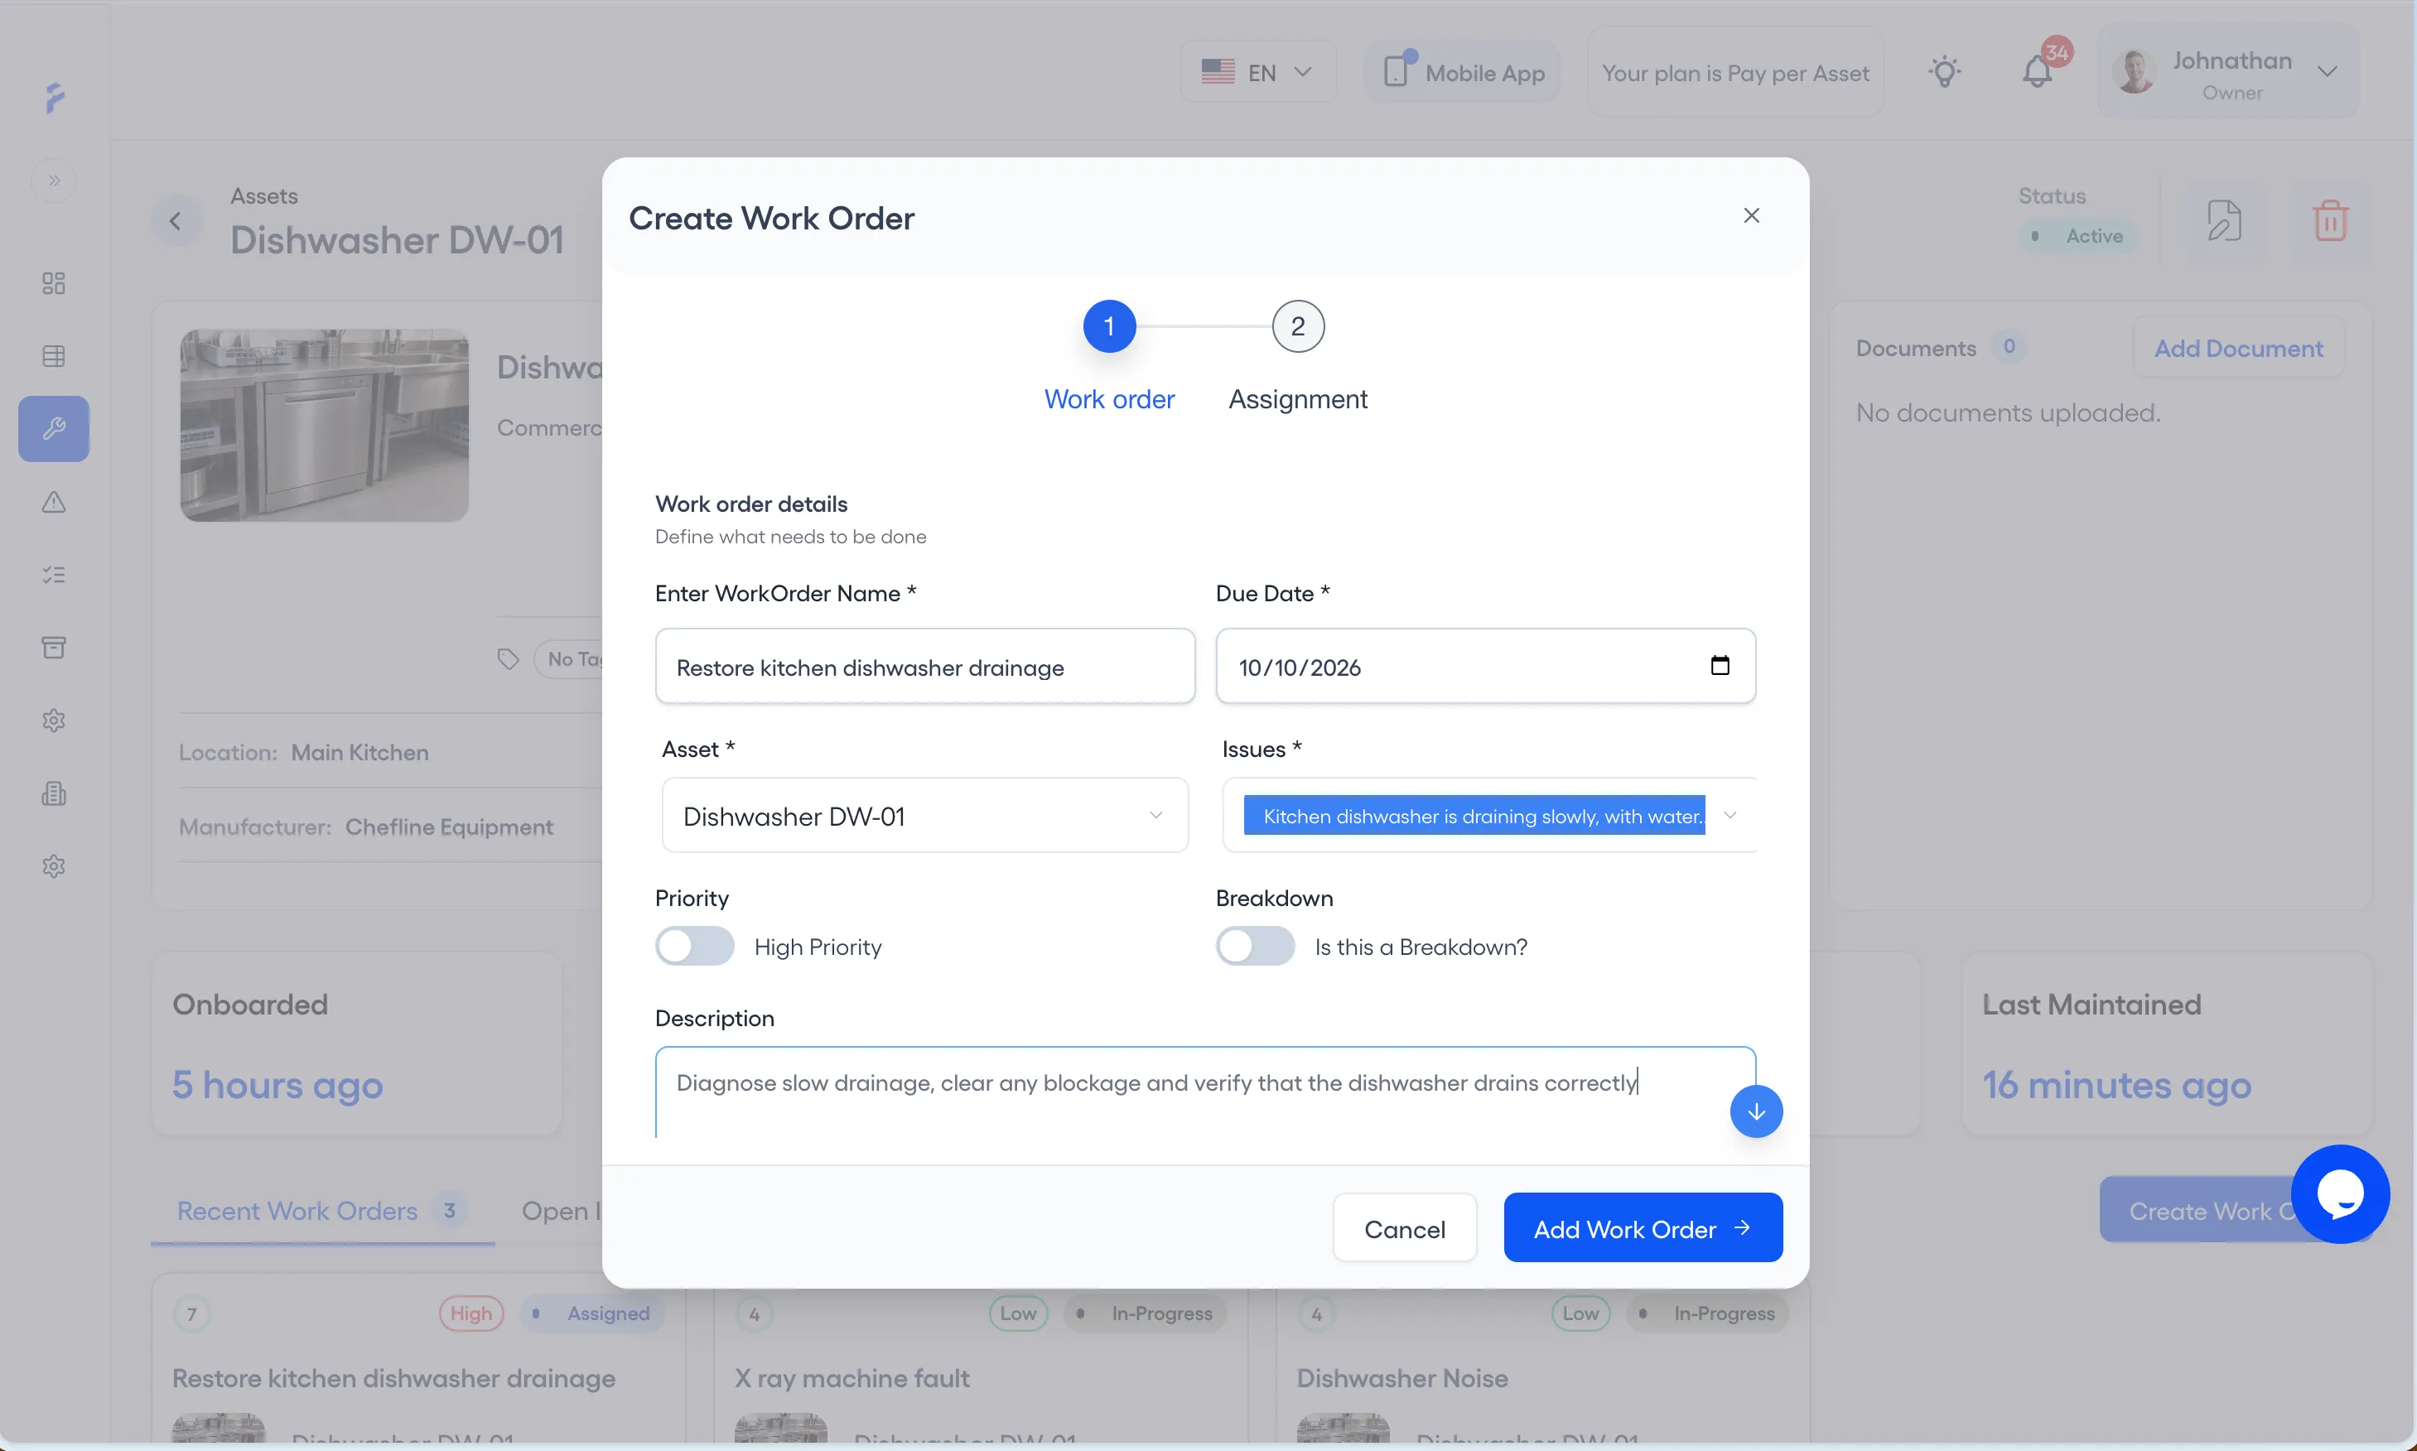Click the Mobile App button
The height and width of the screenshot is (1451, 2417).
(x=1462, y=72)
